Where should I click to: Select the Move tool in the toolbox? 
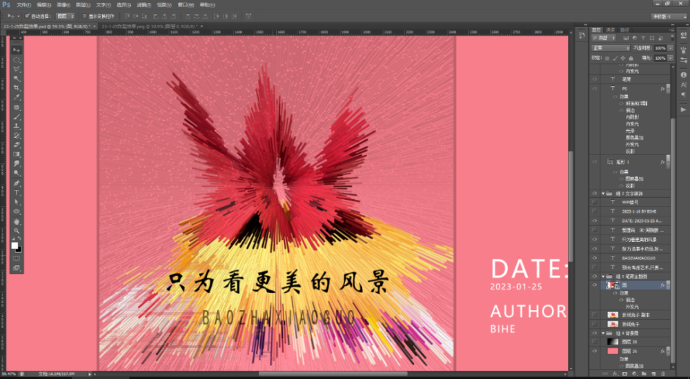(x=17, y=50)
